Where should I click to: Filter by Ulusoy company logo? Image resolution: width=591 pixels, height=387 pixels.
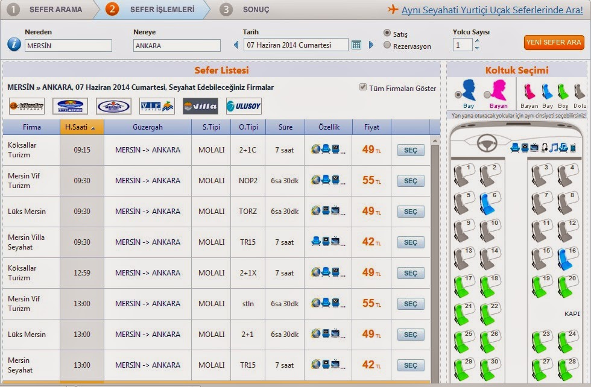point(244,106)
